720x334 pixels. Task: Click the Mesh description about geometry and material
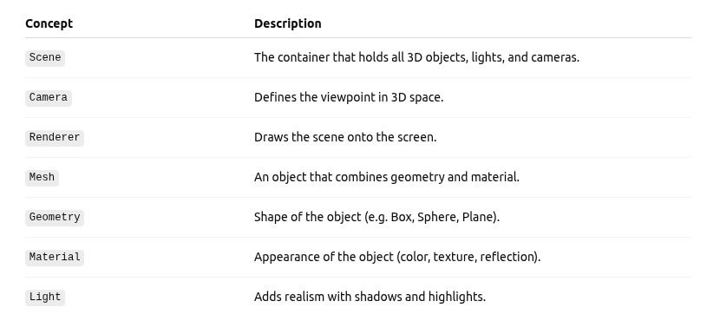point(387,177)
